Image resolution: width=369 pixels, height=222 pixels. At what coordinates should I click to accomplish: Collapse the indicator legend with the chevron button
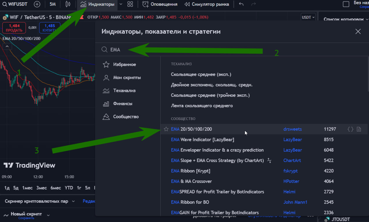tap(7, 46)
